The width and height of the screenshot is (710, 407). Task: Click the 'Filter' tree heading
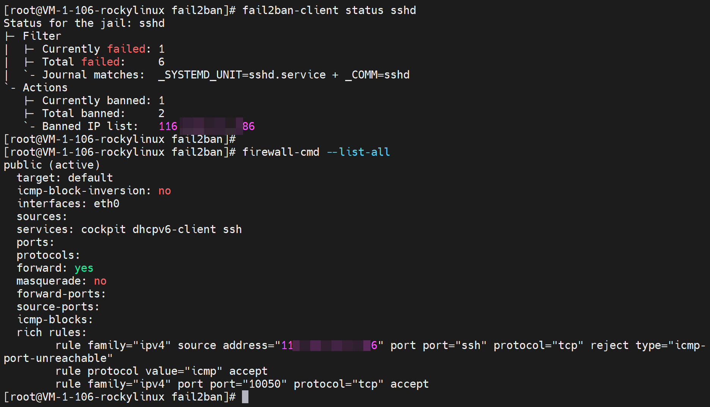[42, 36]
